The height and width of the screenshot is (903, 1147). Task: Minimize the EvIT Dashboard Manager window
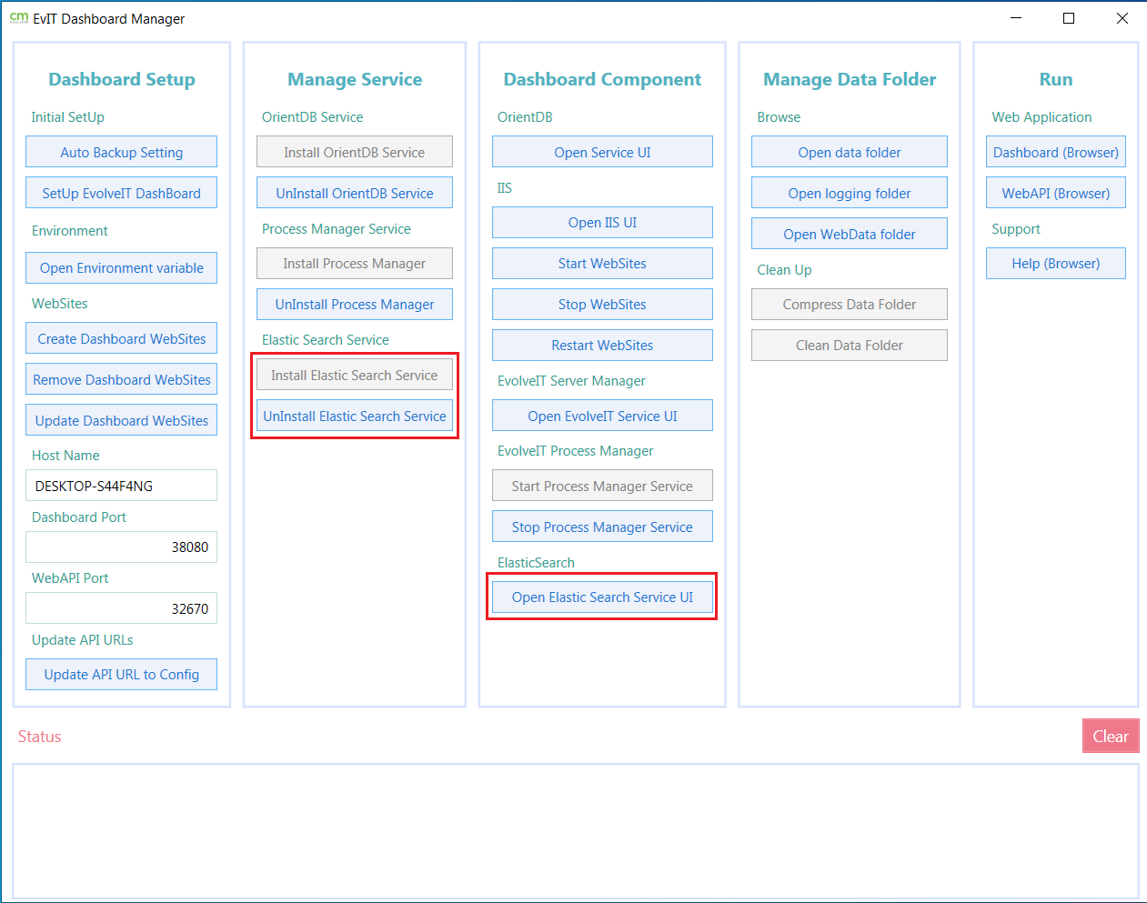(x=1016, y=18)
